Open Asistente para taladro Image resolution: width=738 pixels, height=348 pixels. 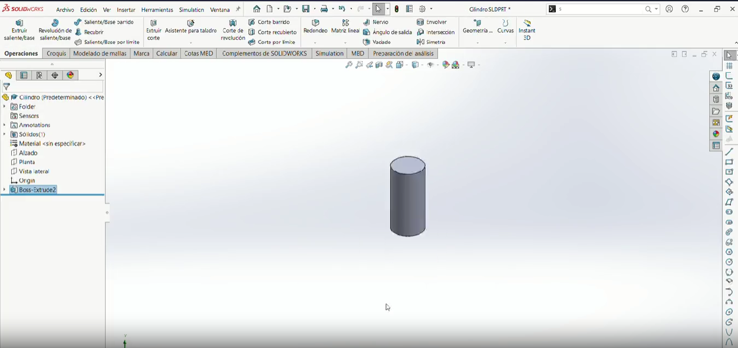coord(191,26)
